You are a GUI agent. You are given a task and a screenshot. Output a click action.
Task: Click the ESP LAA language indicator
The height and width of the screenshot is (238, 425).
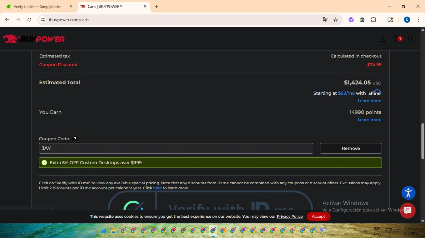pos(377,231)
